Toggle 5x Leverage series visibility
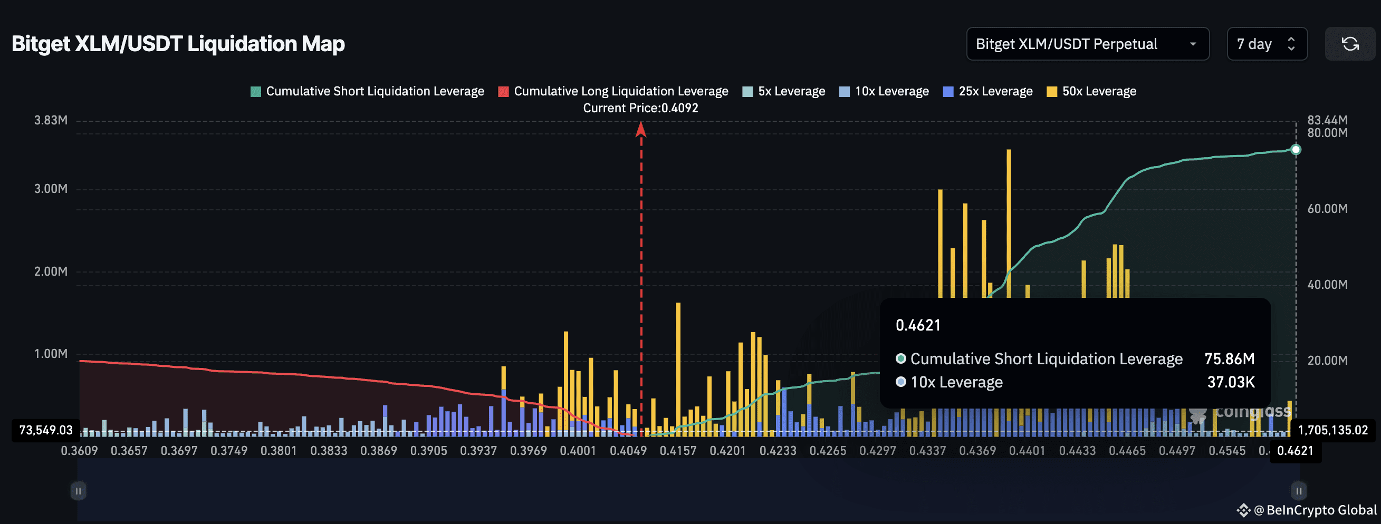This screenshot has height=524, width=1381. (x=784, y=92)
